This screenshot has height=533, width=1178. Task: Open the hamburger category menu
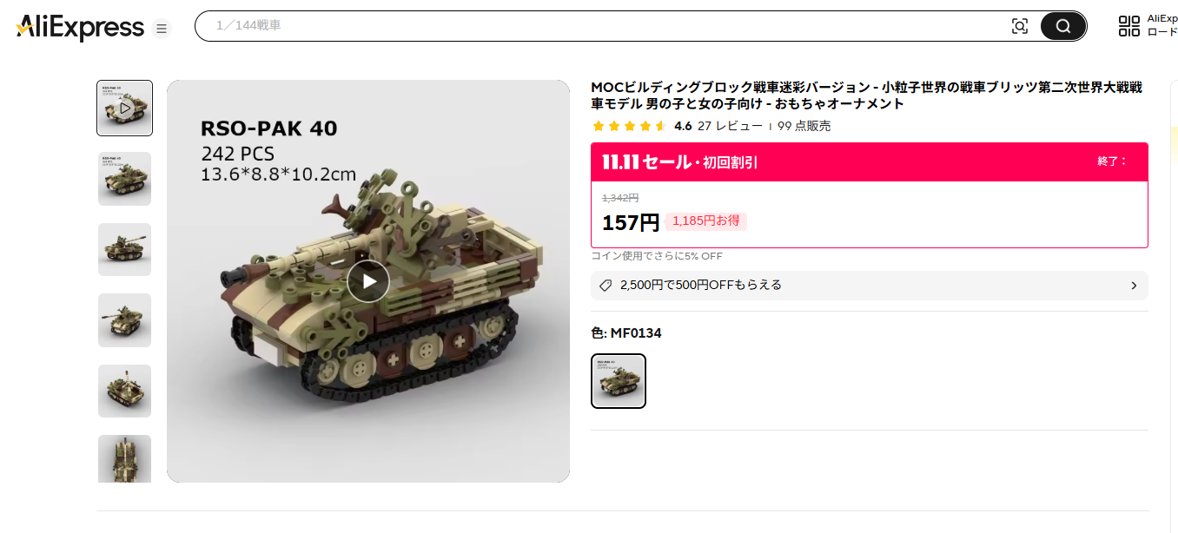(161, 29)
